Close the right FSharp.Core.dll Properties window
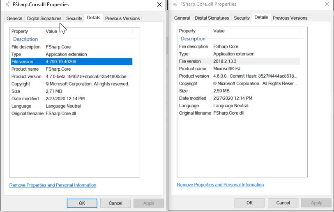 327,4
